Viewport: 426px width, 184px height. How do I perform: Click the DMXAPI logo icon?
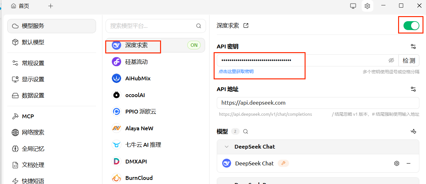click(x=116, y=161)
